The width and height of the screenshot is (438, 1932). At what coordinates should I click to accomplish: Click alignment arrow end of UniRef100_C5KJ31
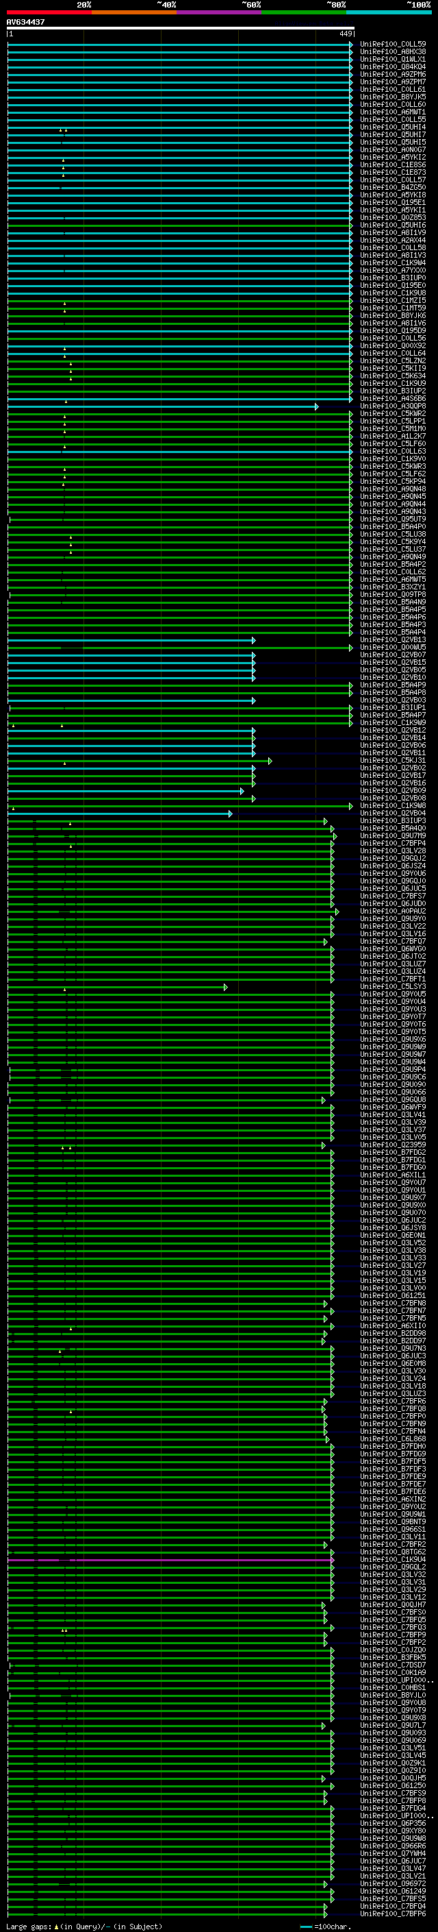click(270, 761)
